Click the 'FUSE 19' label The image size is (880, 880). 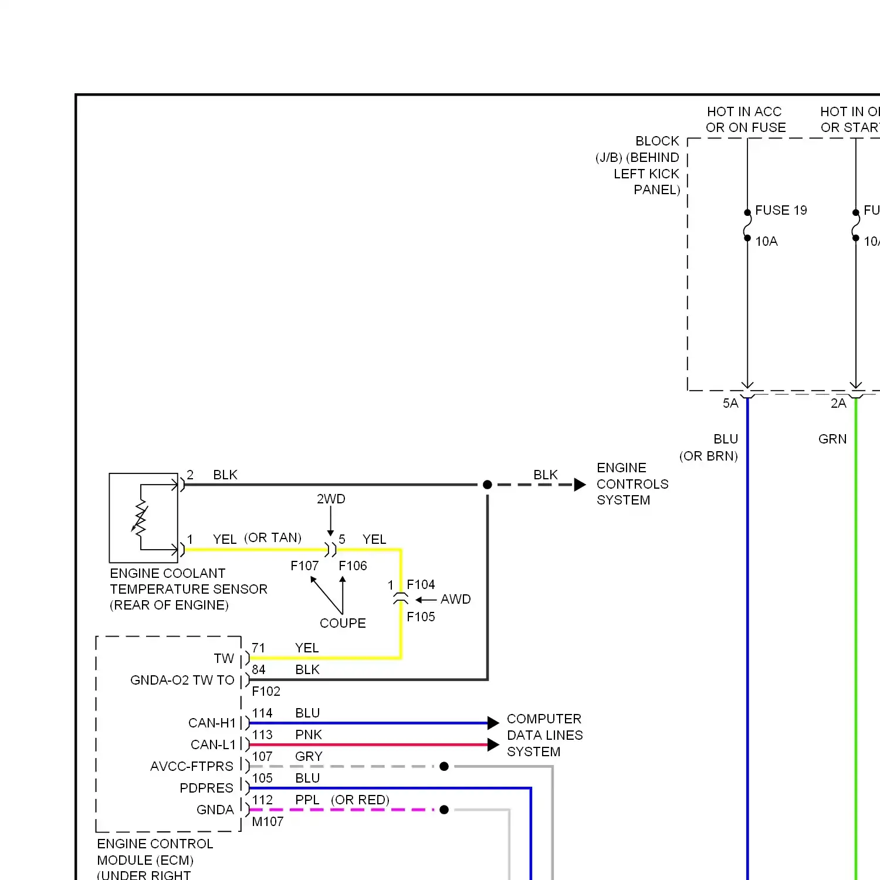(x=781, y=210)
